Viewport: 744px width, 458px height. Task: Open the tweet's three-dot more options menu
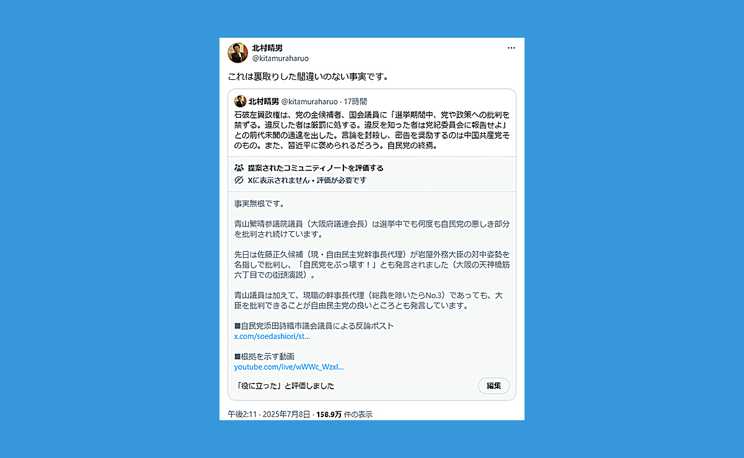tap(511, 48)
